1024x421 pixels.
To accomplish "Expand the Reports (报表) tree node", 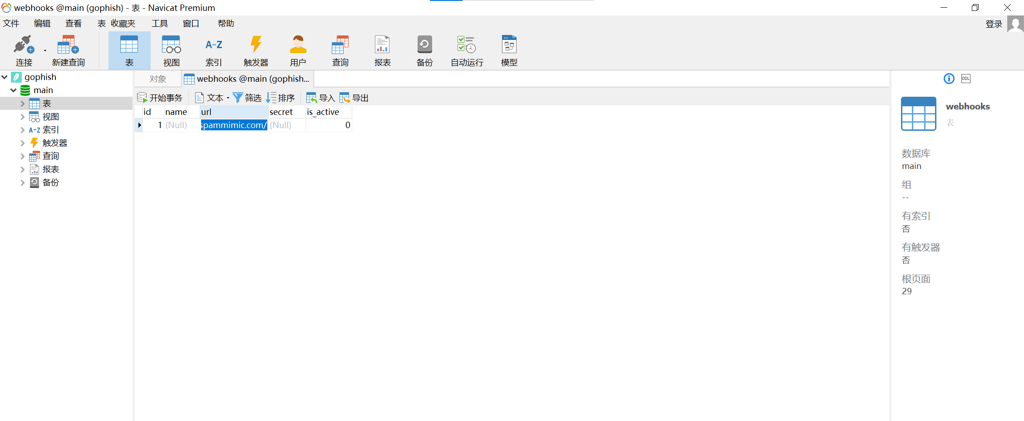I will (x=23, y=169).
